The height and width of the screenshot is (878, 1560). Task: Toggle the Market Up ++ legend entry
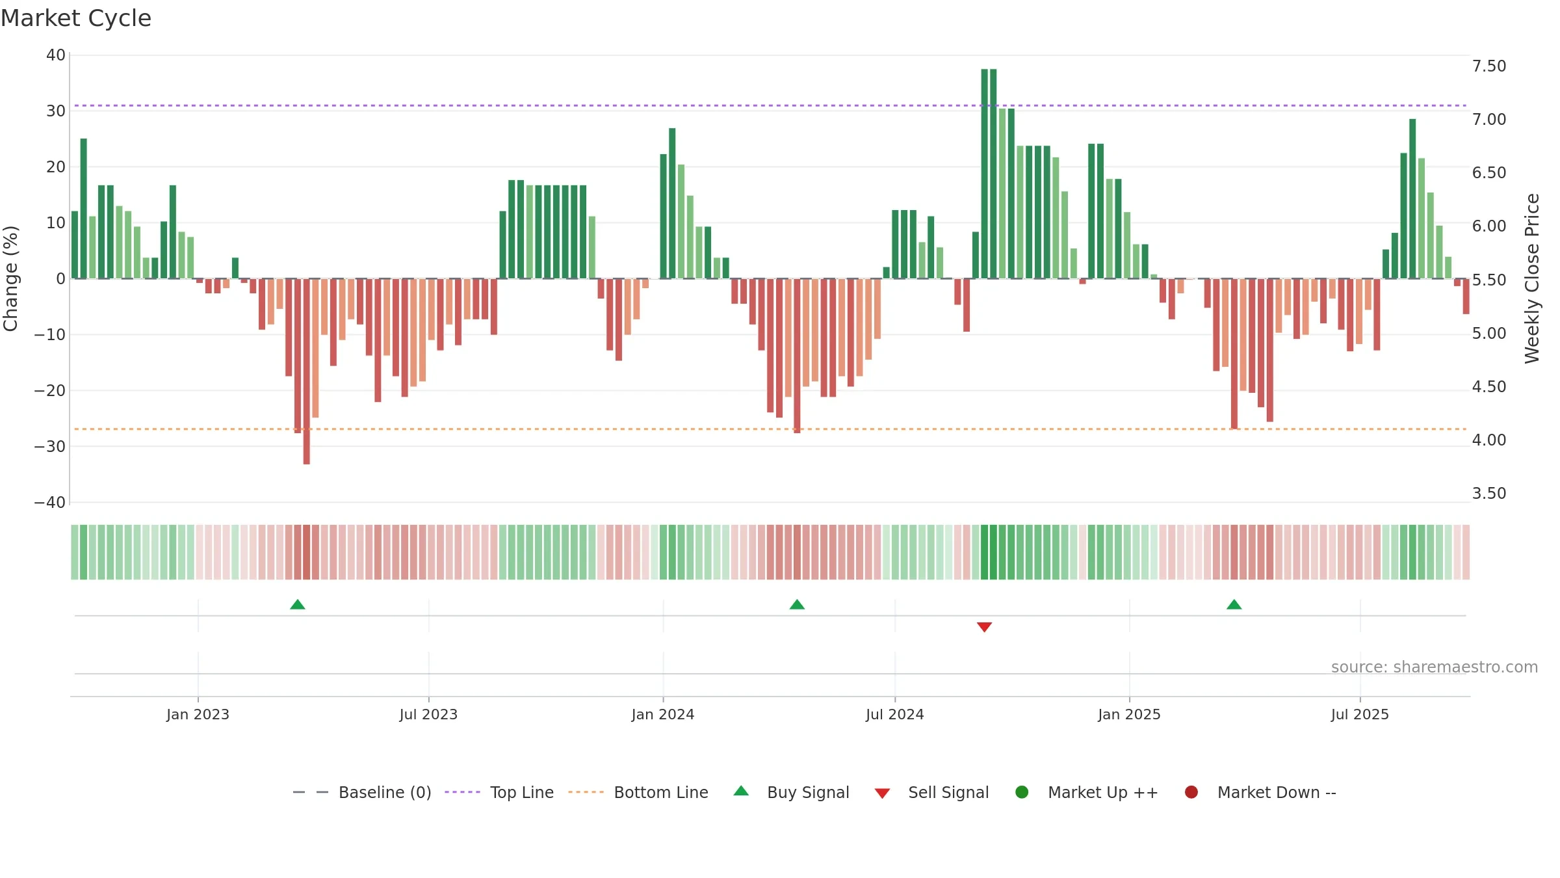point(1086,792)
